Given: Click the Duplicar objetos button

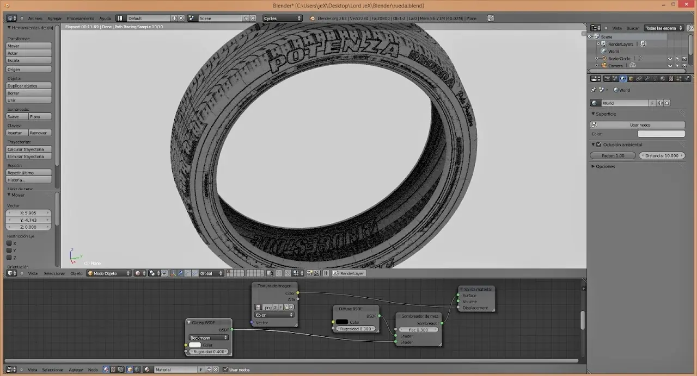Looking at the screenshot, I should (29, 86).
